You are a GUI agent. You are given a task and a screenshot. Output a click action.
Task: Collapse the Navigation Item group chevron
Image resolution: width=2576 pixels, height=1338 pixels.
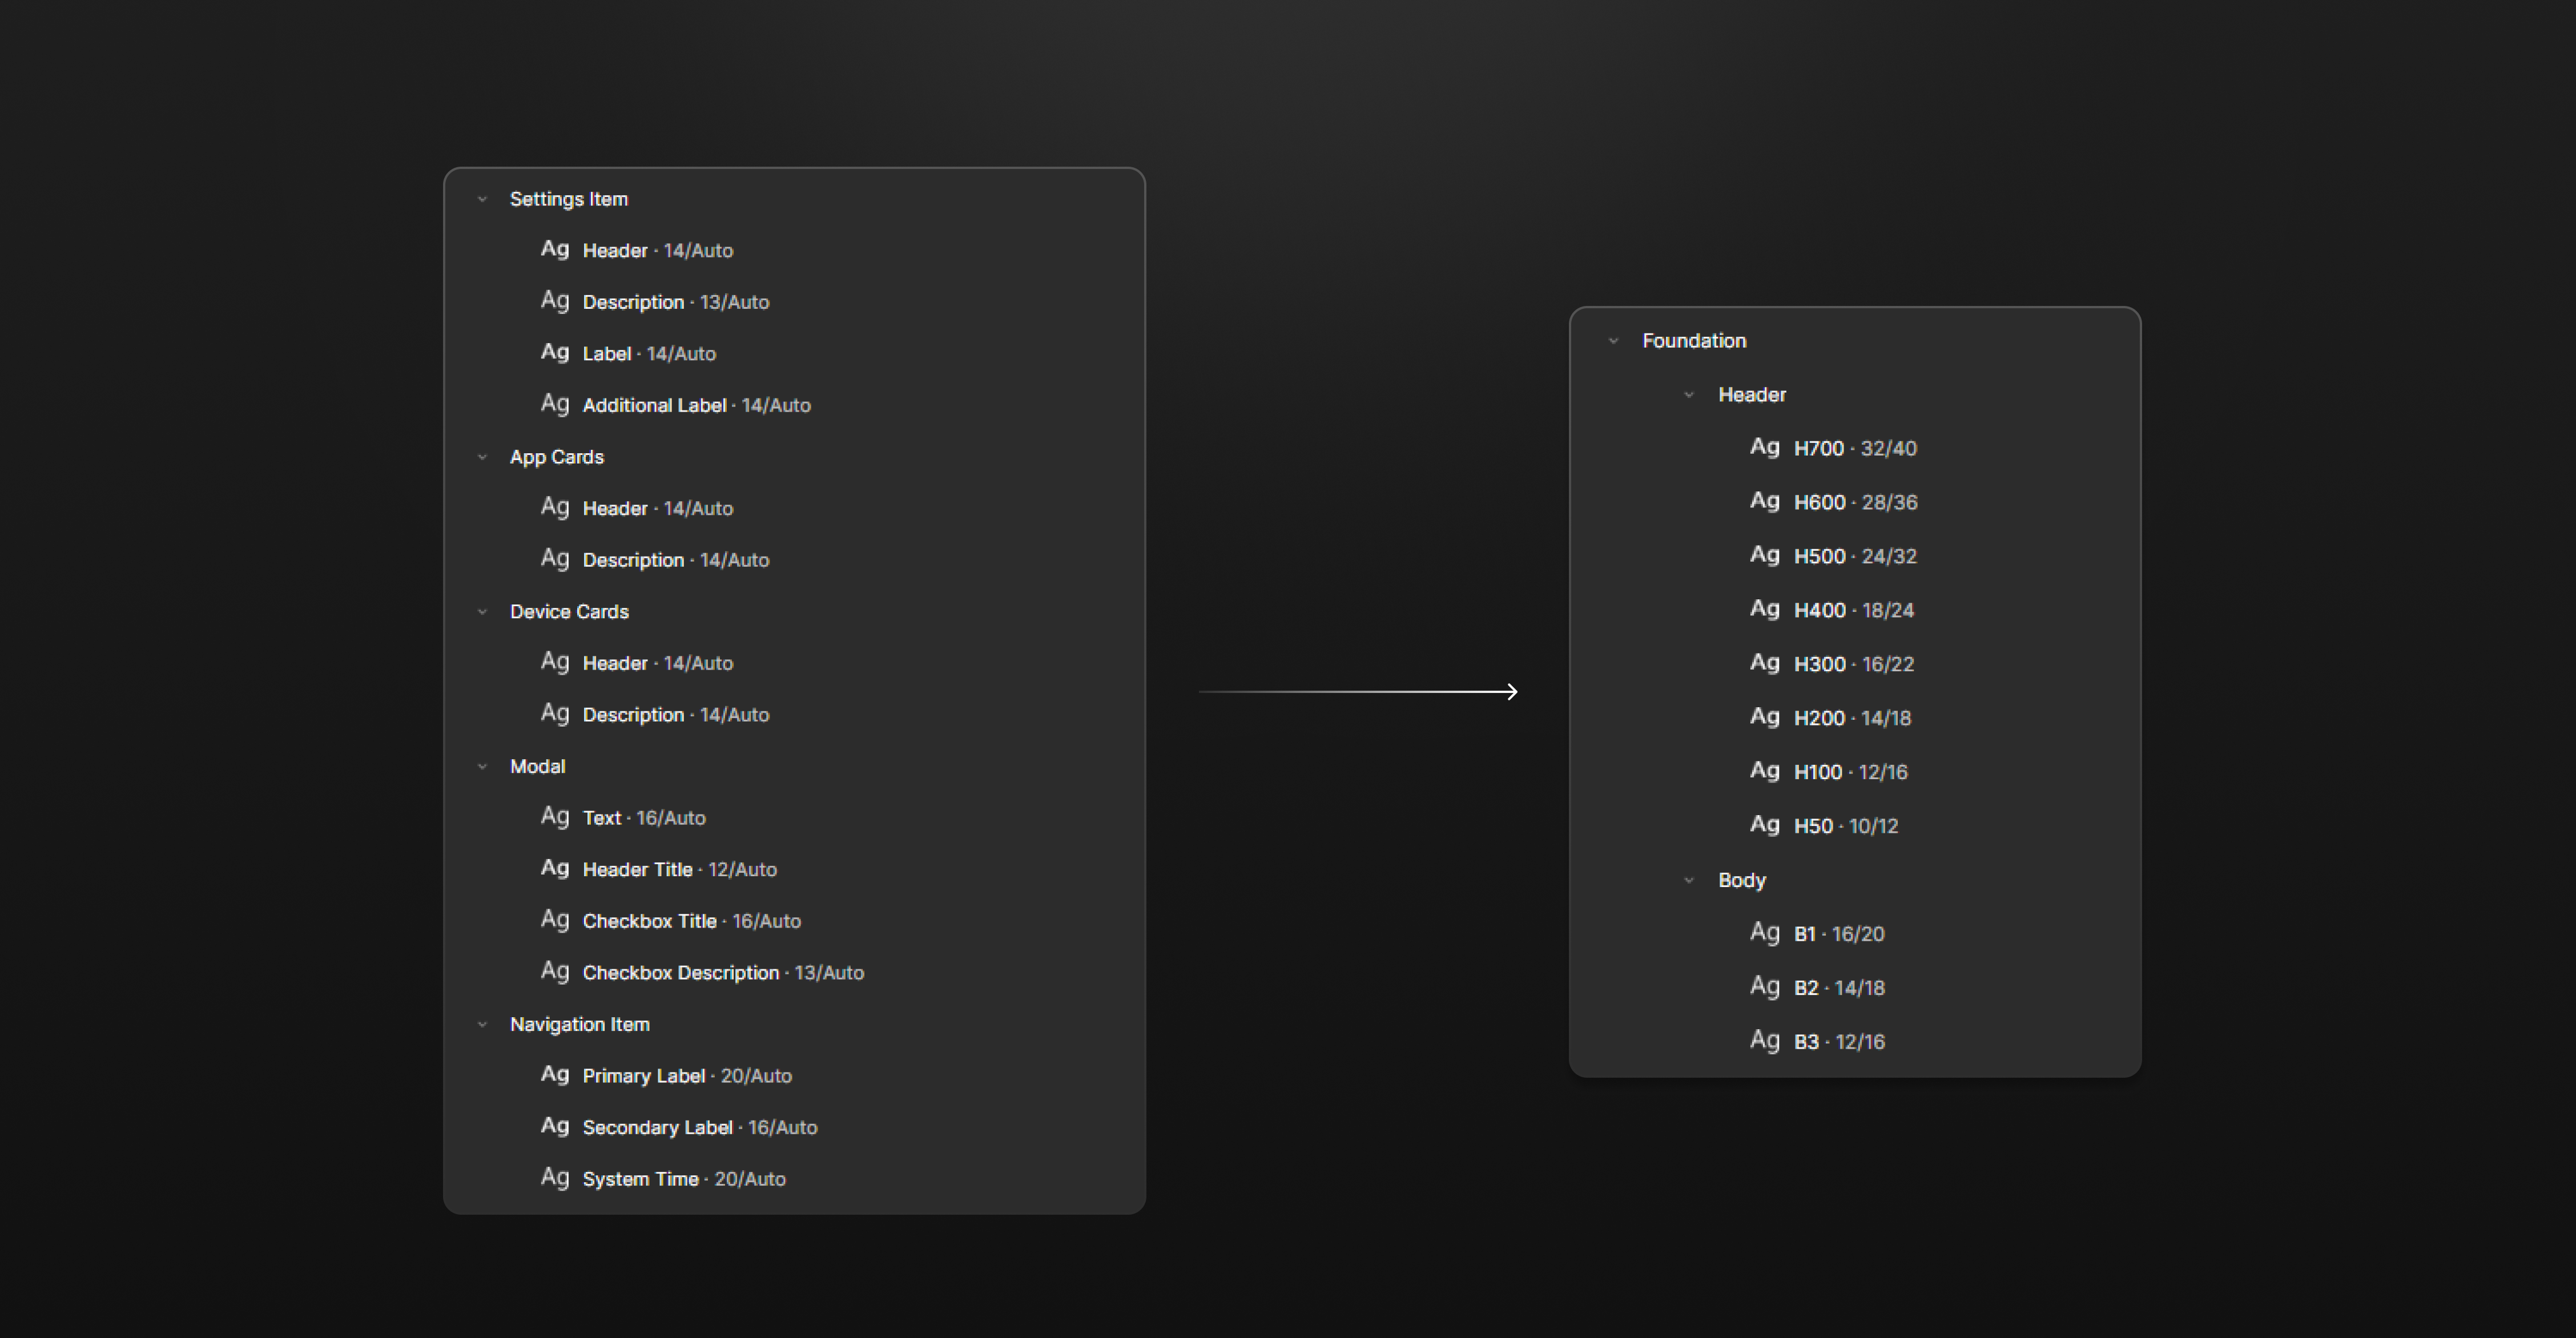[482, 1024]
